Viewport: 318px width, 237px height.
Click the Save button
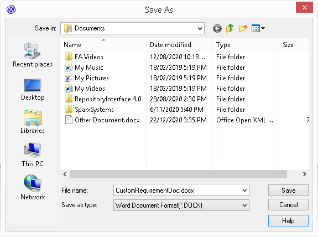pos(288,190)
